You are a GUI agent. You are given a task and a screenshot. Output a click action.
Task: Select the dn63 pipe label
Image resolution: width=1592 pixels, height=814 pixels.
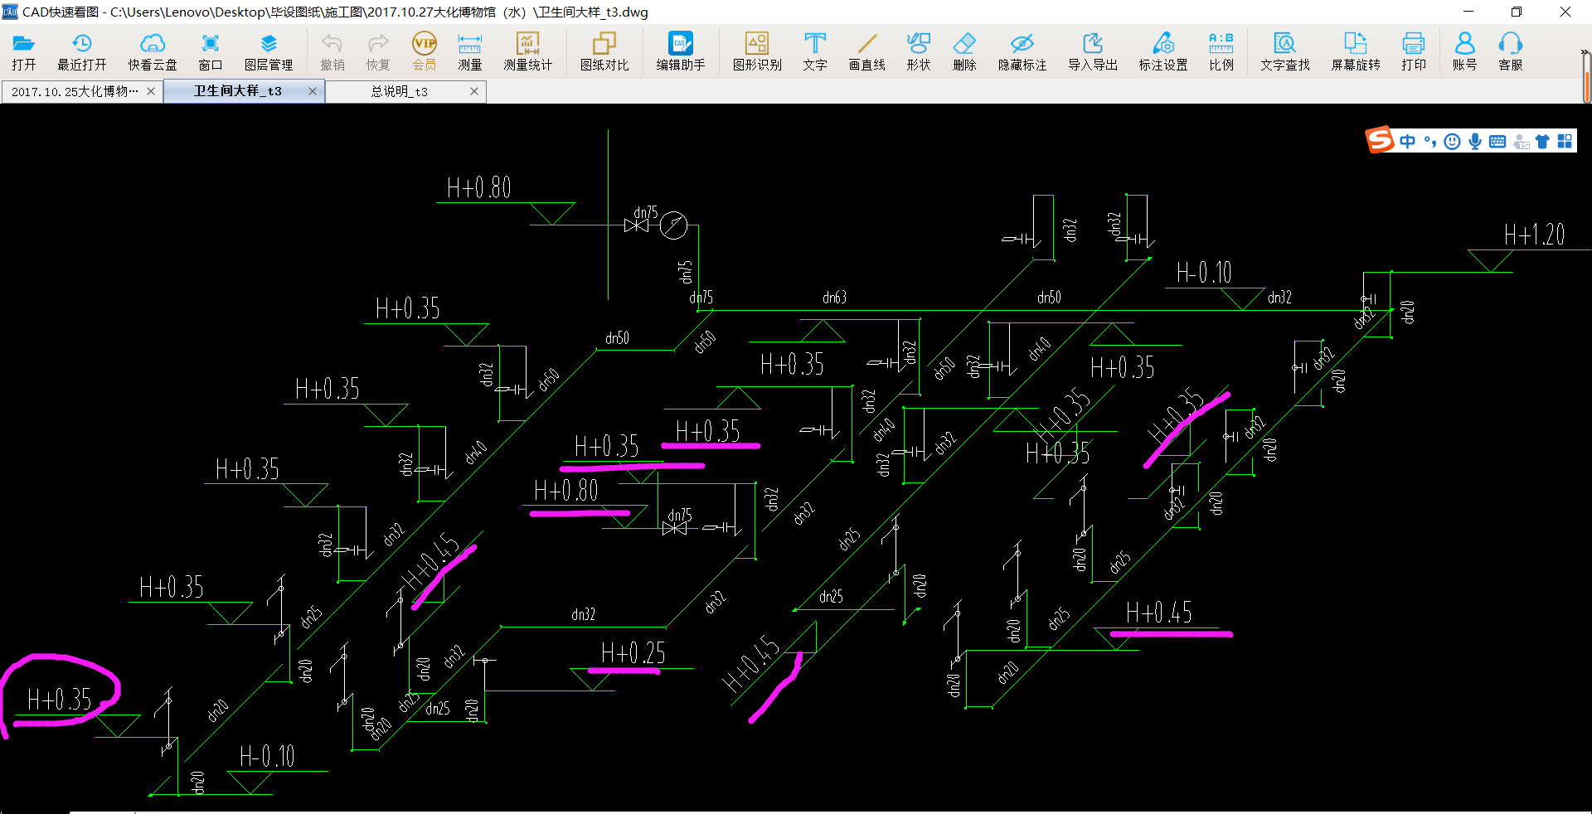tap(835, 298)
